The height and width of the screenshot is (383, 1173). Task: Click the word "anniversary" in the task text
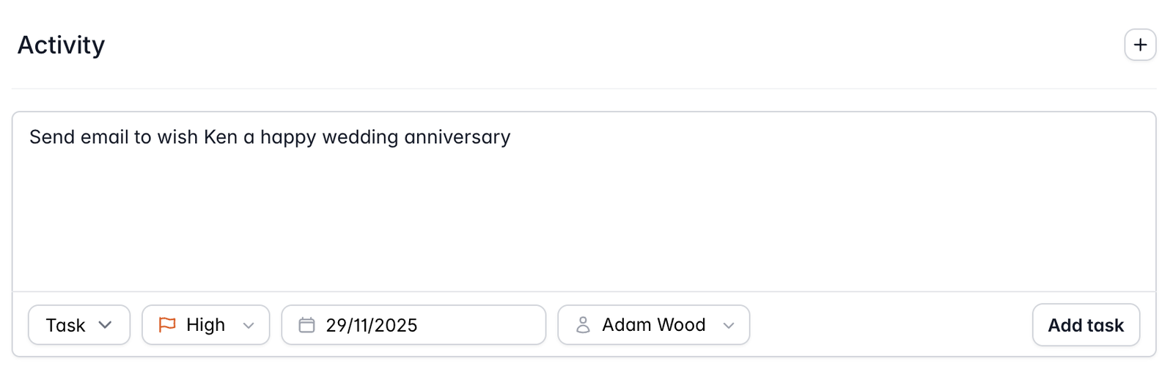point(457,137)
